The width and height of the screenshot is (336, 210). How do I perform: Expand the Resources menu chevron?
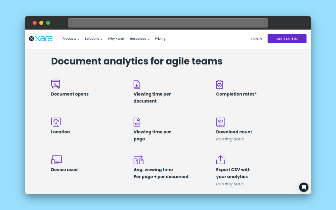(149, 39)
